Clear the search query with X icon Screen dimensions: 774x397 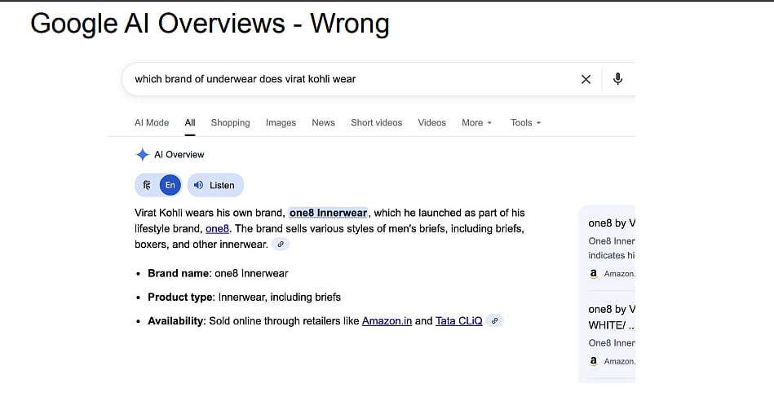(x=586, y=79)
